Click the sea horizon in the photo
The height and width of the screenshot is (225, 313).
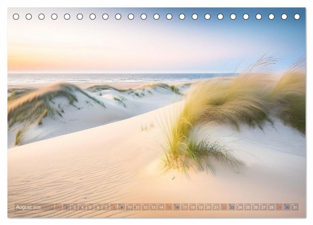click(117, 73)
